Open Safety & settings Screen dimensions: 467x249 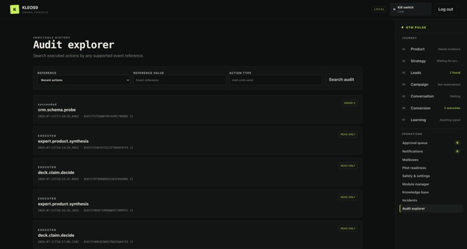pyautogui.click(x=431, y=176)
